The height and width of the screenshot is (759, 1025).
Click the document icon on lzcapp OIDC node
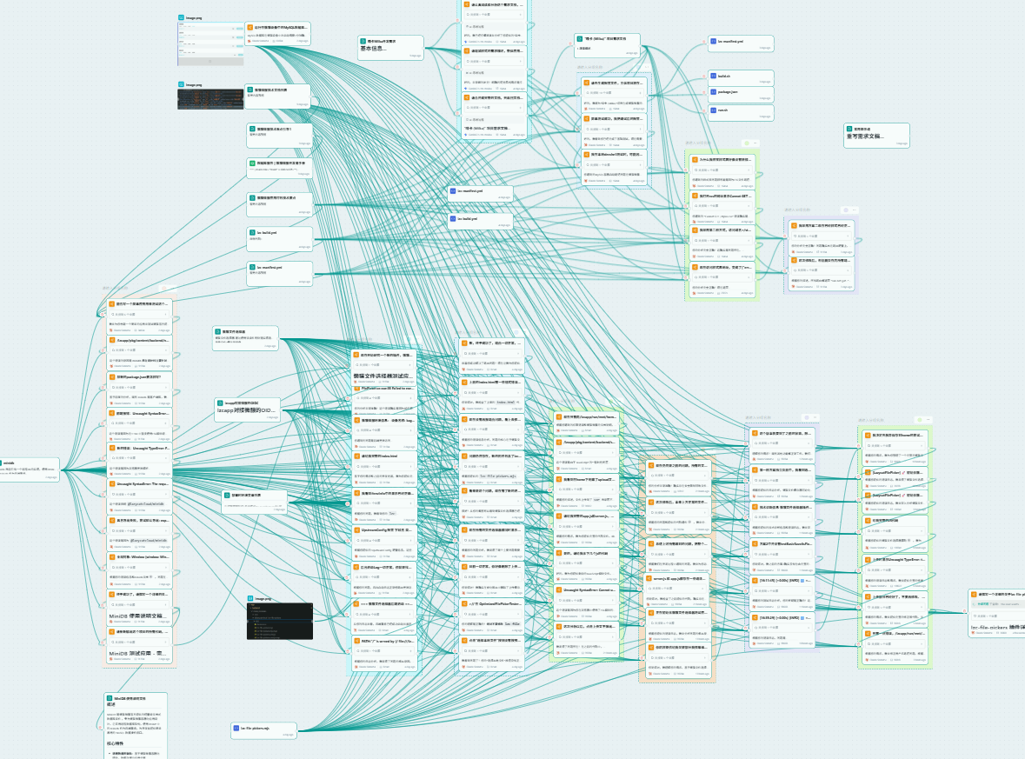pos(220,403)
